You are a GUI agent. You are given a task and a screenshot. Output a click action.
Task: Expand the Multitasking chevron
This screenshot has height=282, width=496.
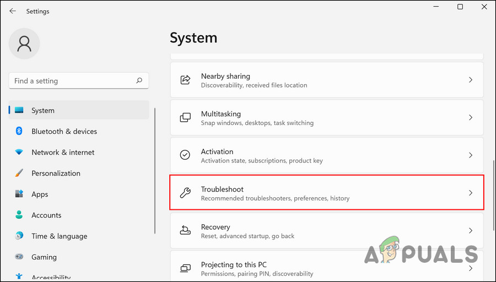click(471, 118)
